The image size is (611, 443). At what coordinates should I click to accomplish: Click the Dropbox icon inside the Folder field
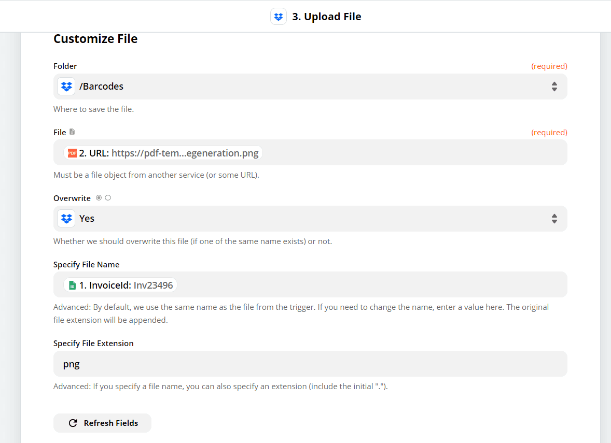pyautogui.click(x=66, y=86)
